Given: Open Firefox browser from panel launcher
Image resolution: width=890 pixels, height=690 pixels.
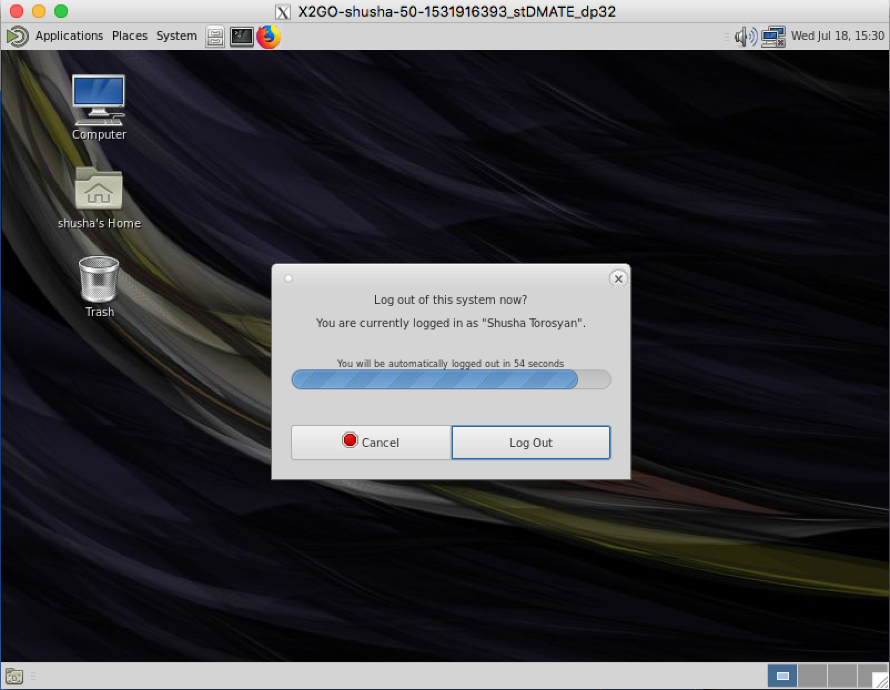Looking at the screenshot, I should [269, 37].
